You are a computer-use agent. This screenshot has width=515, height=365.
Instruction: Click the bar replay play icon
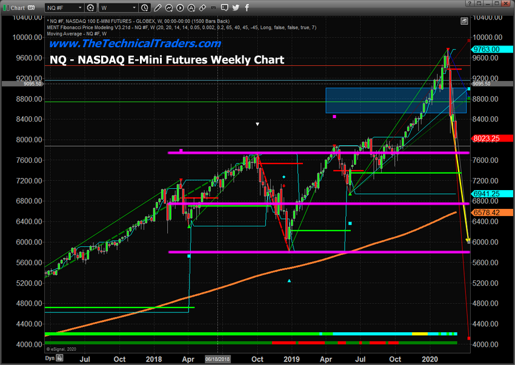[x=180, y=7]
